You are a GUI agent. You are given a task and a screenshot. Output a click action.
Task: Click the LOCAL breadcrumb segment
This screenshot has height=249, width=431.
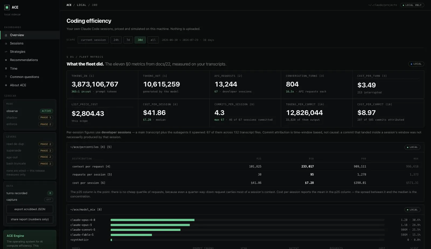tap(81, 5)
